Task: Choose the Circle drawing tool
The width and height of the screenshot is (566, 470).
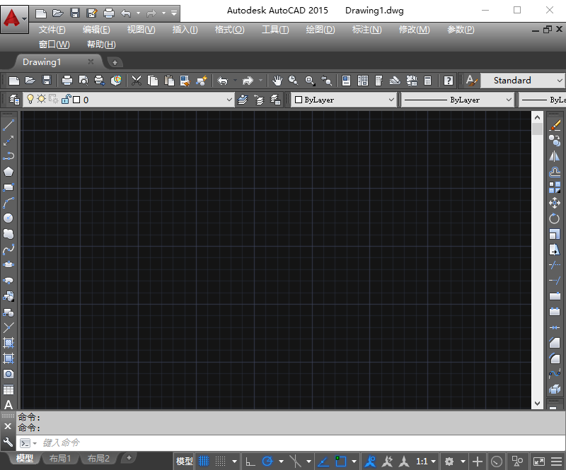Action: point(8,218)
